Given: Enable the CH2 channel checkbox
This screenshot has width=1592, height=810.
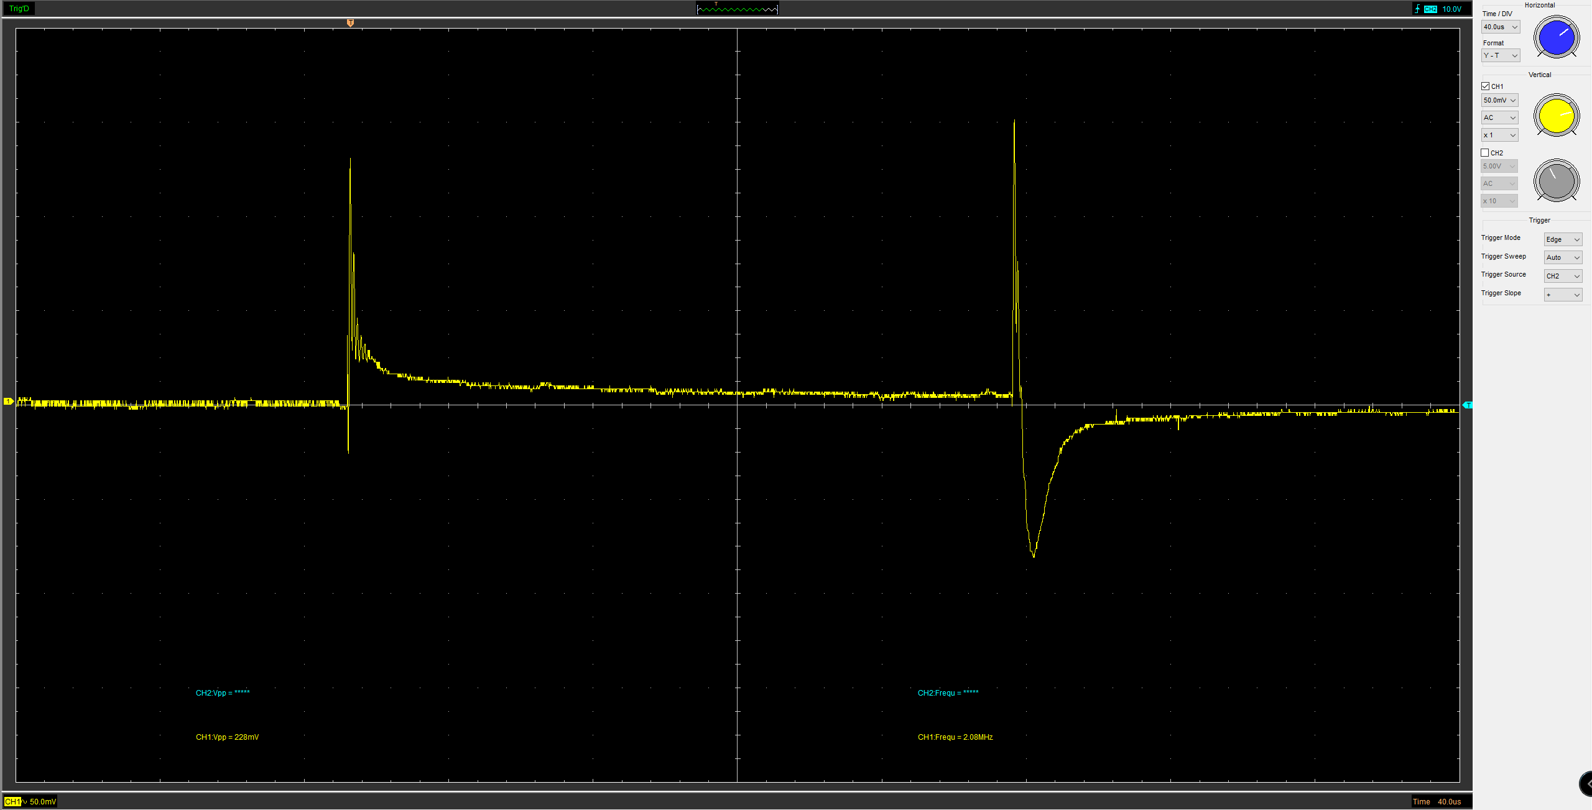Looking at the screenshot, I should coord(1485,153).
